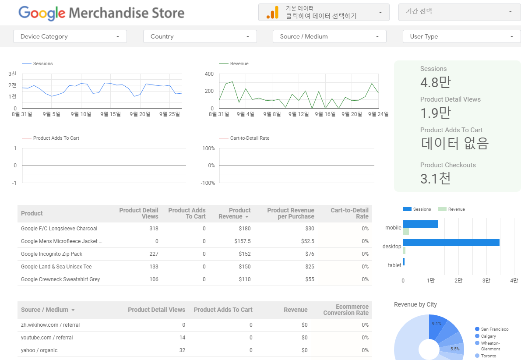Click the Cart-to-Detail Rate chart legend

pos(244,138)
